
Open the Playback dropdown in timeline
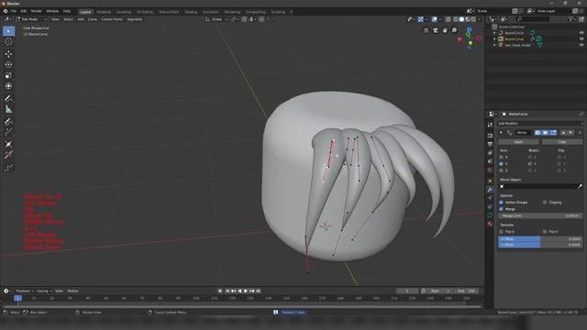click(x=25, y=291)
